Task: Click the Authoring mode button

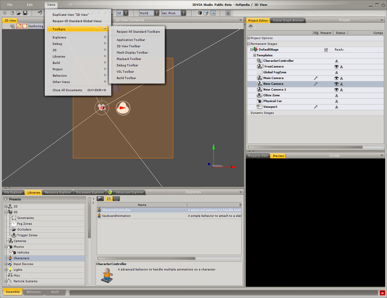Action: (36, 26)
